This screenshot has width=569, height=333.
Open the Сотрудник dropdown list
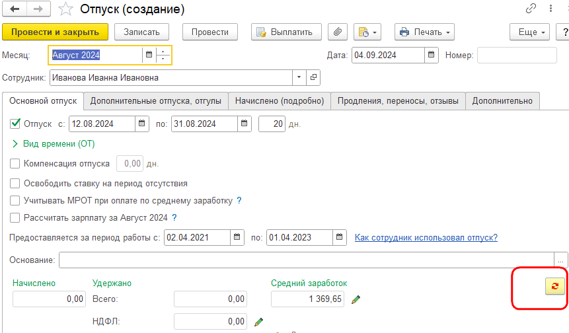coord(299,77)
